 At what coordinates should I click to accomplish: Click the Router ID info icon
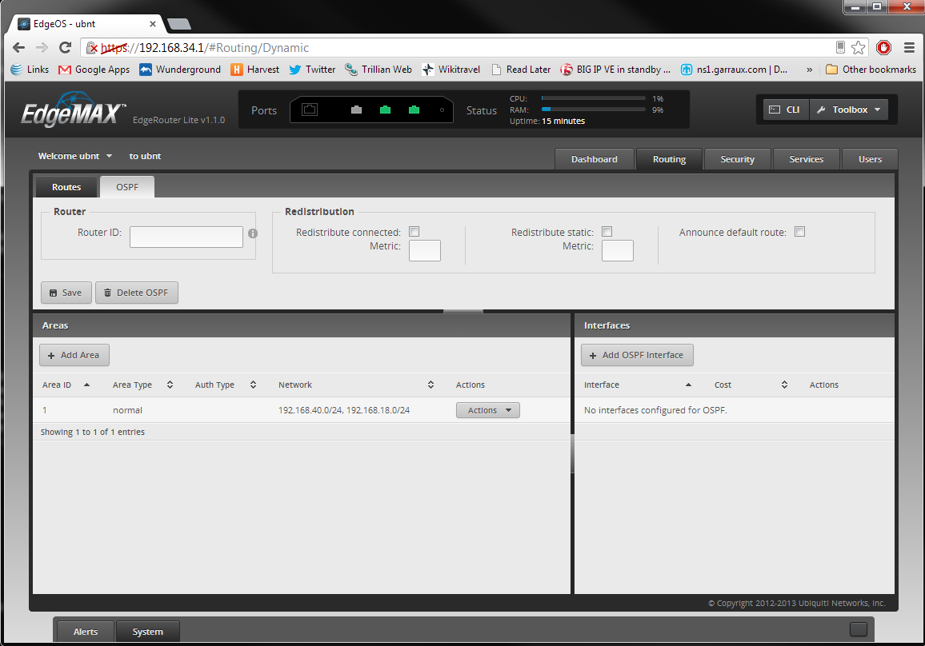click(253, 233)
